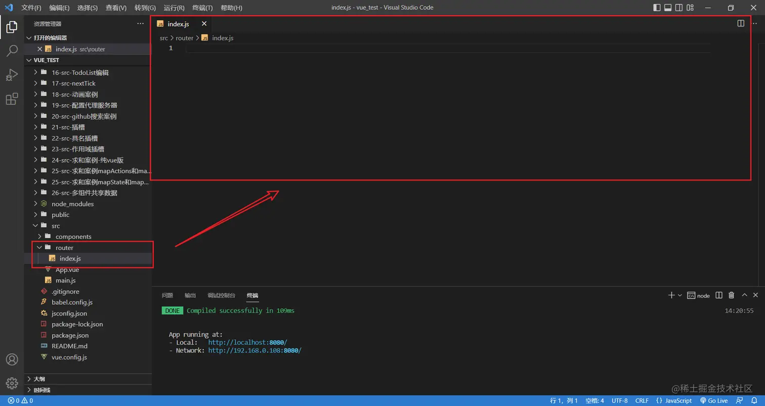The image size is (765, 406).
Task: Switch to 终端 panel tab
Action: pyautogui.click(x=252, y=295)
